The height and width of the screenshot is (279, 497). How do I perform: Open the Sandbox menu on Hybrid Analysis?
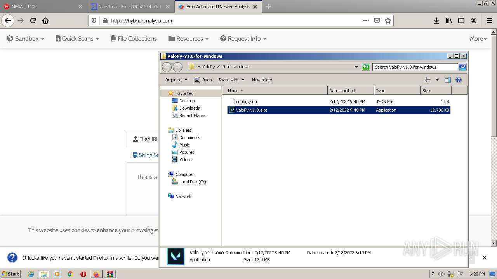pyautogui.click(x=26, y=39)
